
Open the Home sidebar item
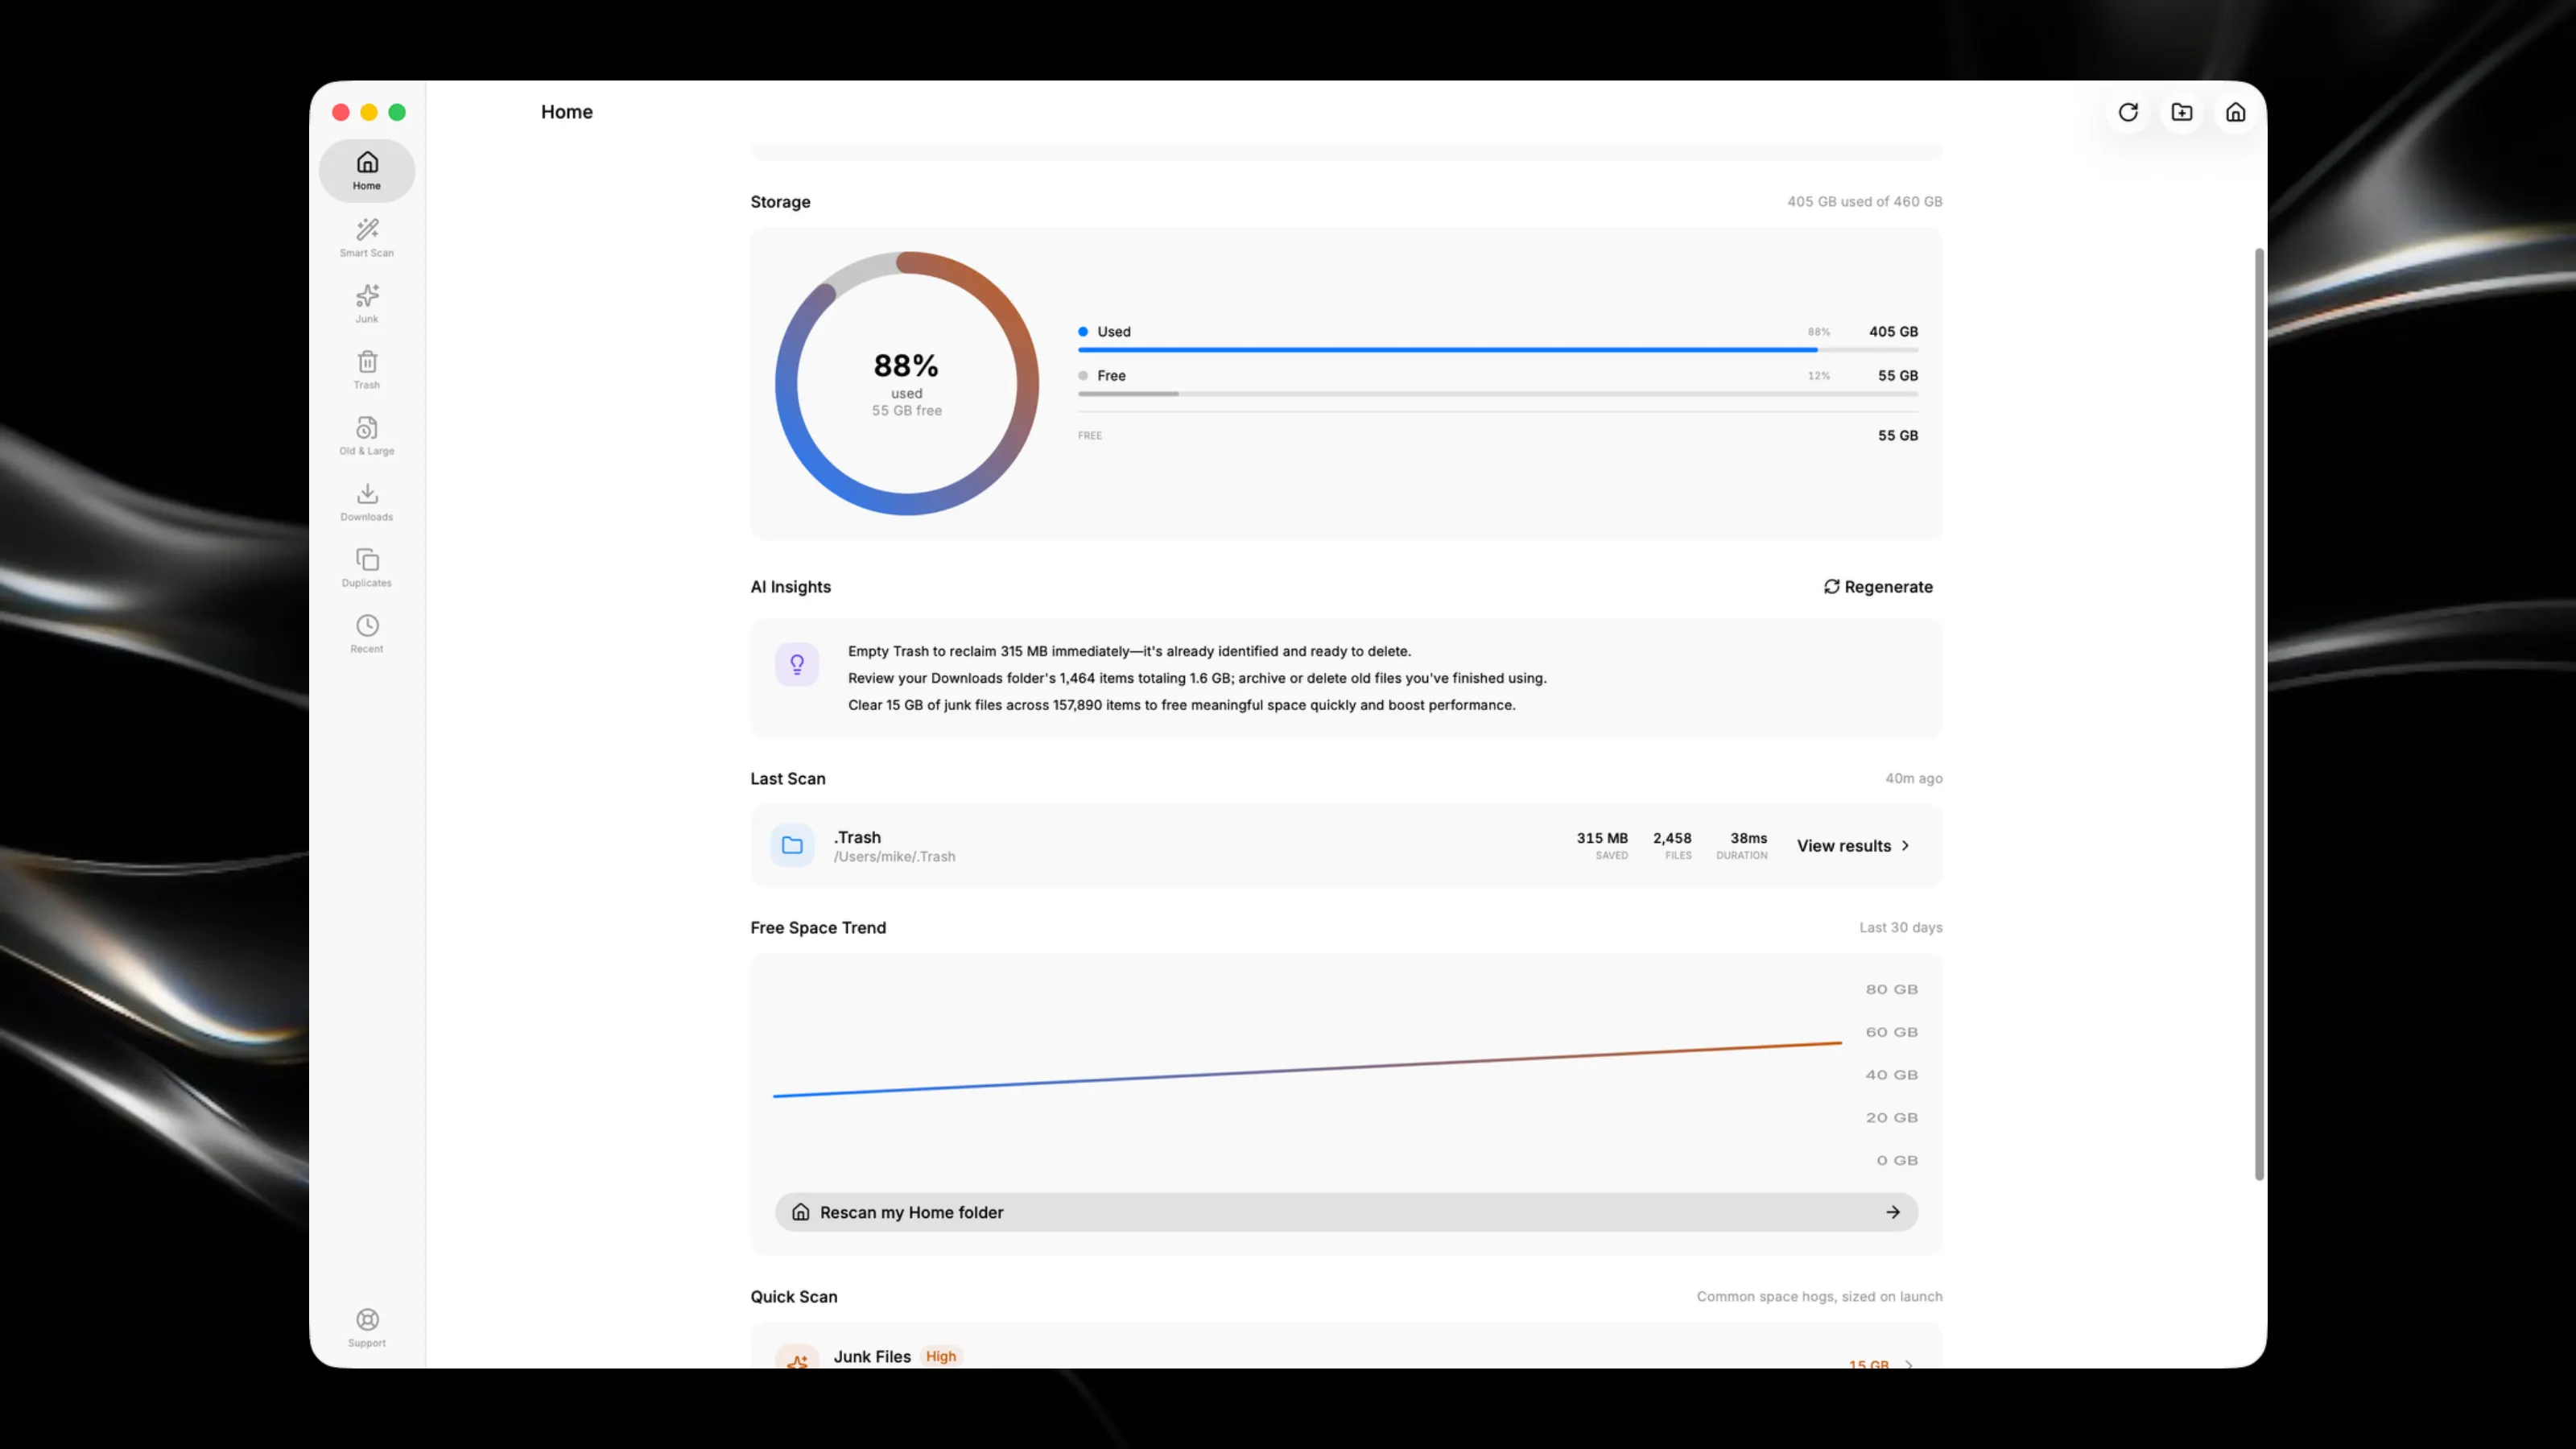coord(366,170)
